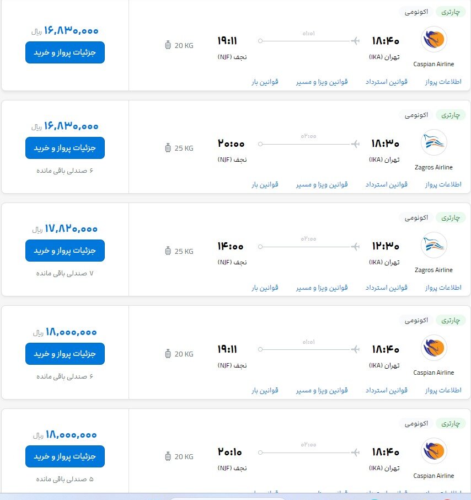Open قوانین استرداد for the Zagros 18:30 flight

(385, 184)
